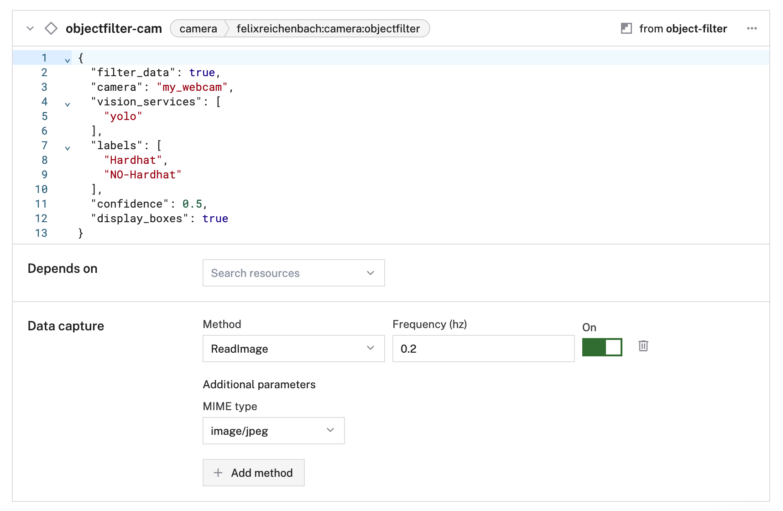Fold the labels array at line 7
Viewport: 783px width, 511px height.
pos(68,148)
